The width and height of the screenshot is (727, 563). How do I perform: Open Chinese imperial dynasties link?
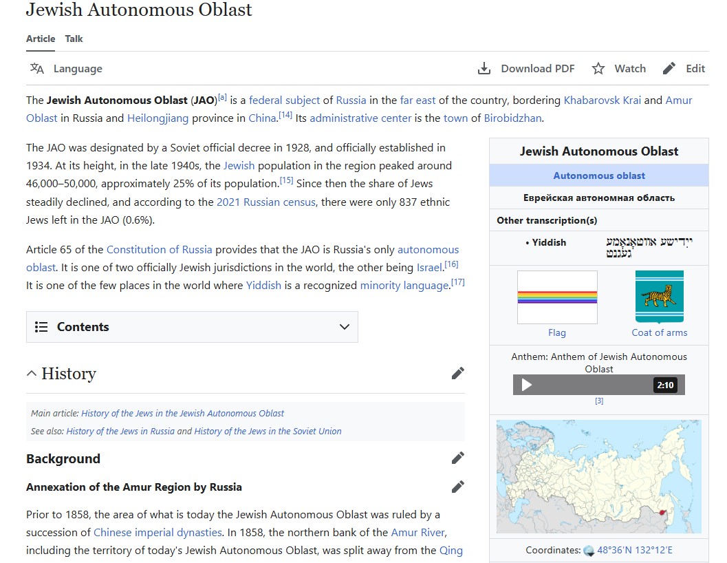coord(158,533)
